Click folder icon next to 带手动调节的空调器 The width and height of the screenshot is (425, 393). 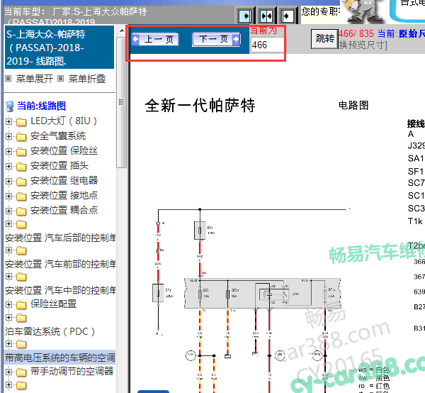point(21,372)
